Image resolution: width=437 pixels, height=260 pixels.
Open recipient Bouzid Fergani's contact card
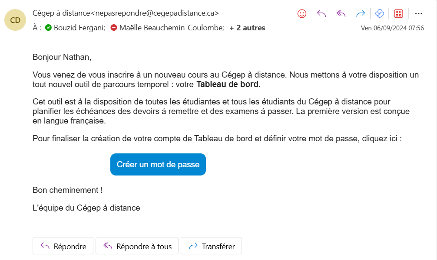pyautogui.click(x=79, y=28)
